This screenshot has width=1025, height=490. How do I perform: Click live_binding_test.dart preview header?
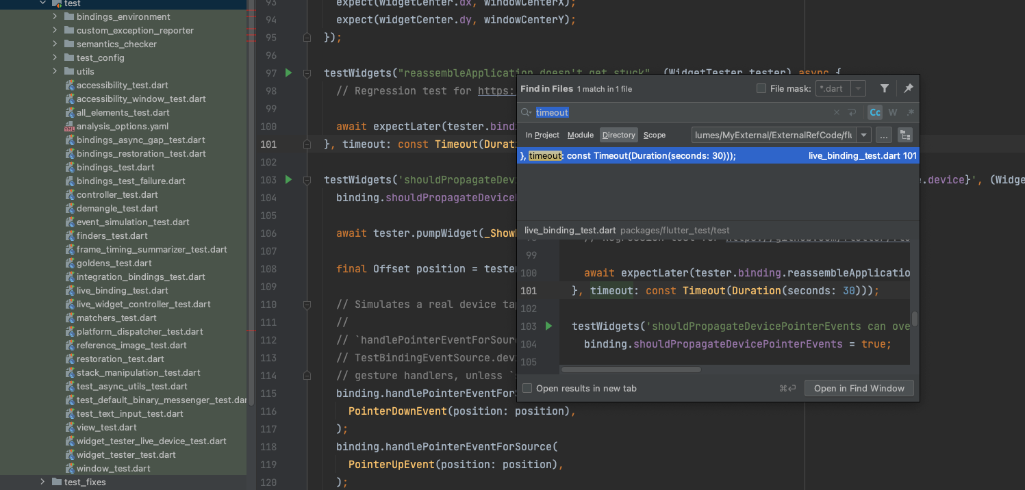pos(570,231)
